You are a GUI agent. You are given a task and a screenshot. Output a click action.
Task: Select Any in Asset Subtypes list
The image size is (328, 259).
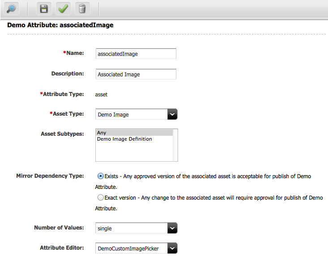tap(135, 133)
